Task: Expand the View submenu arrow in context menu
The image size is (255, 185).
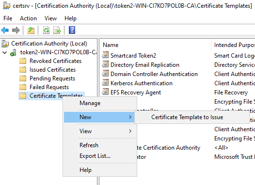Action: point(130,131)
